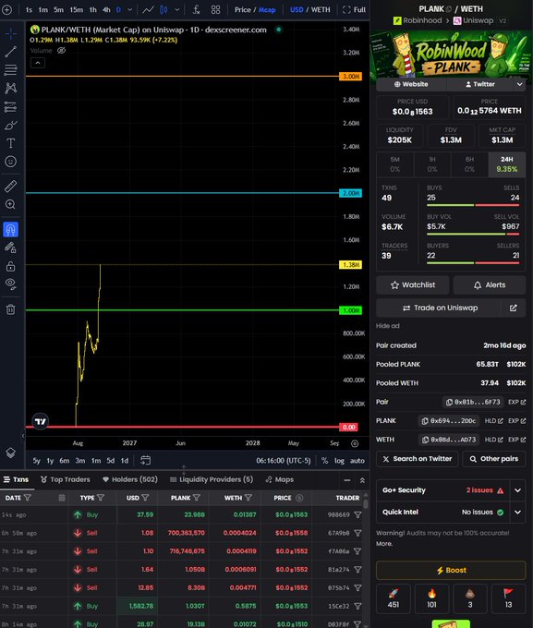Activate the zoom in tool
The height and width of the screenshot is (628, 533).
(x=11, y=204)
